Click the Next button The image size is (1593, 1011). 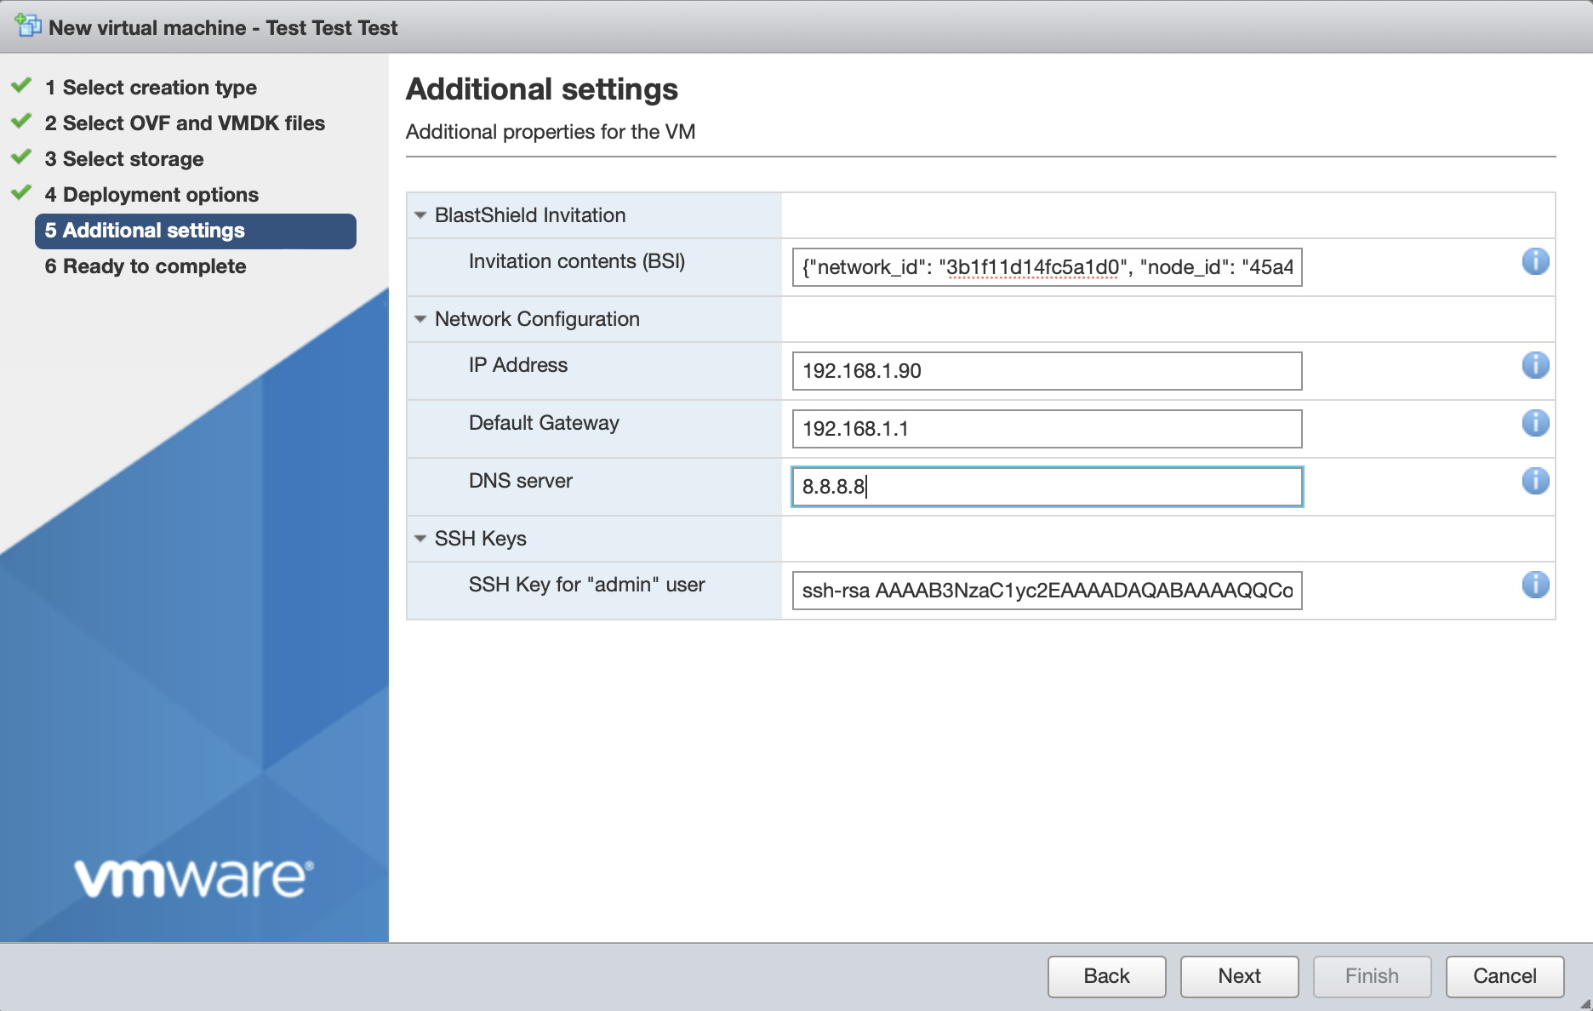click(x=1239, y=976)
